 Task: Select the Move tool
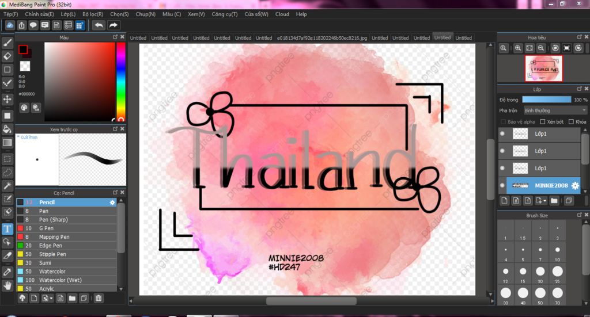click(x=7, y=99)
